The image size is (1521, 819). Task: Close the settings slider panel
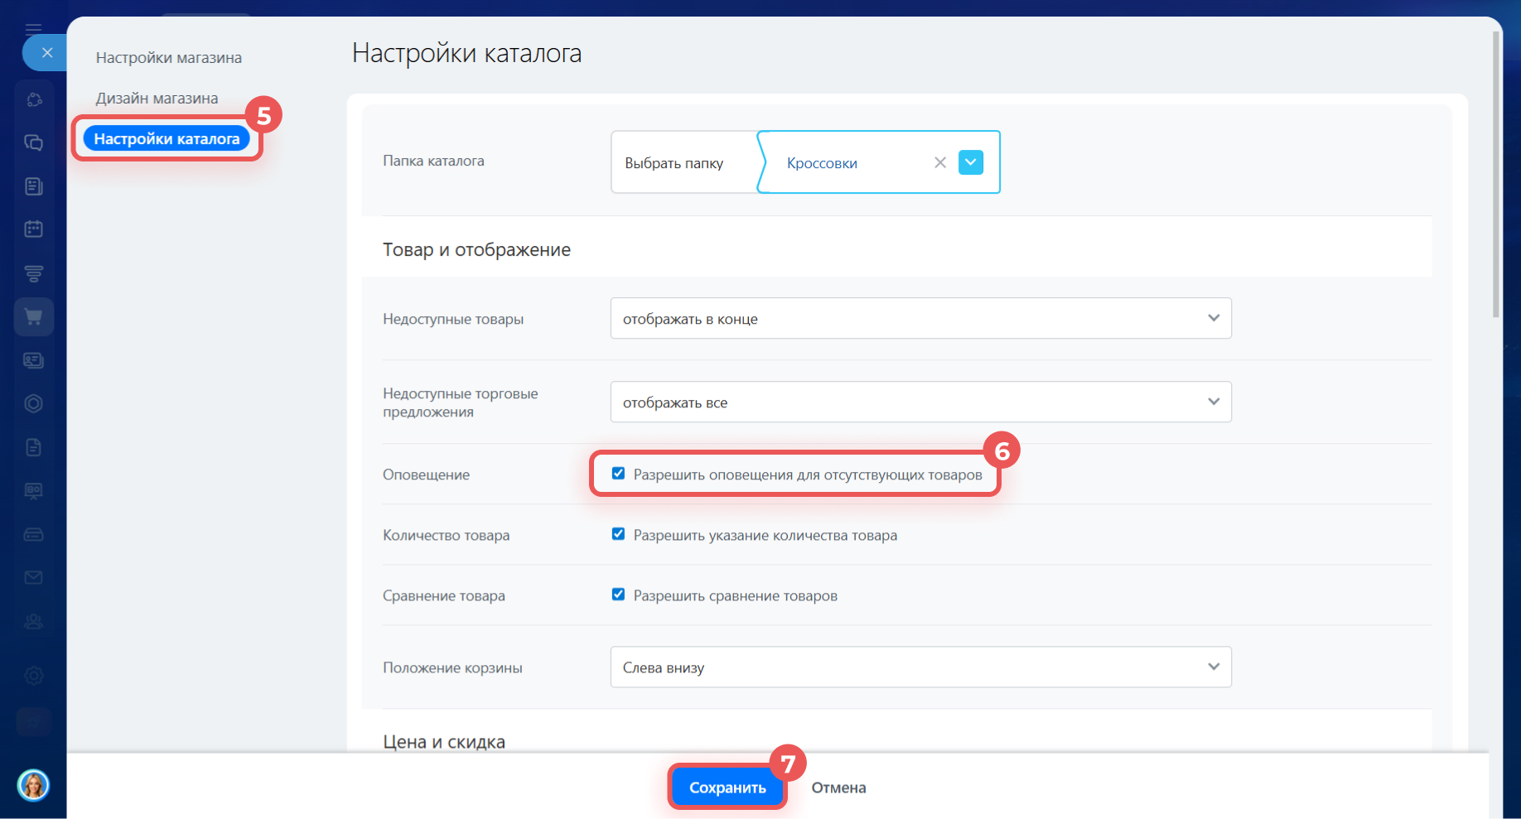pos(47,53)
